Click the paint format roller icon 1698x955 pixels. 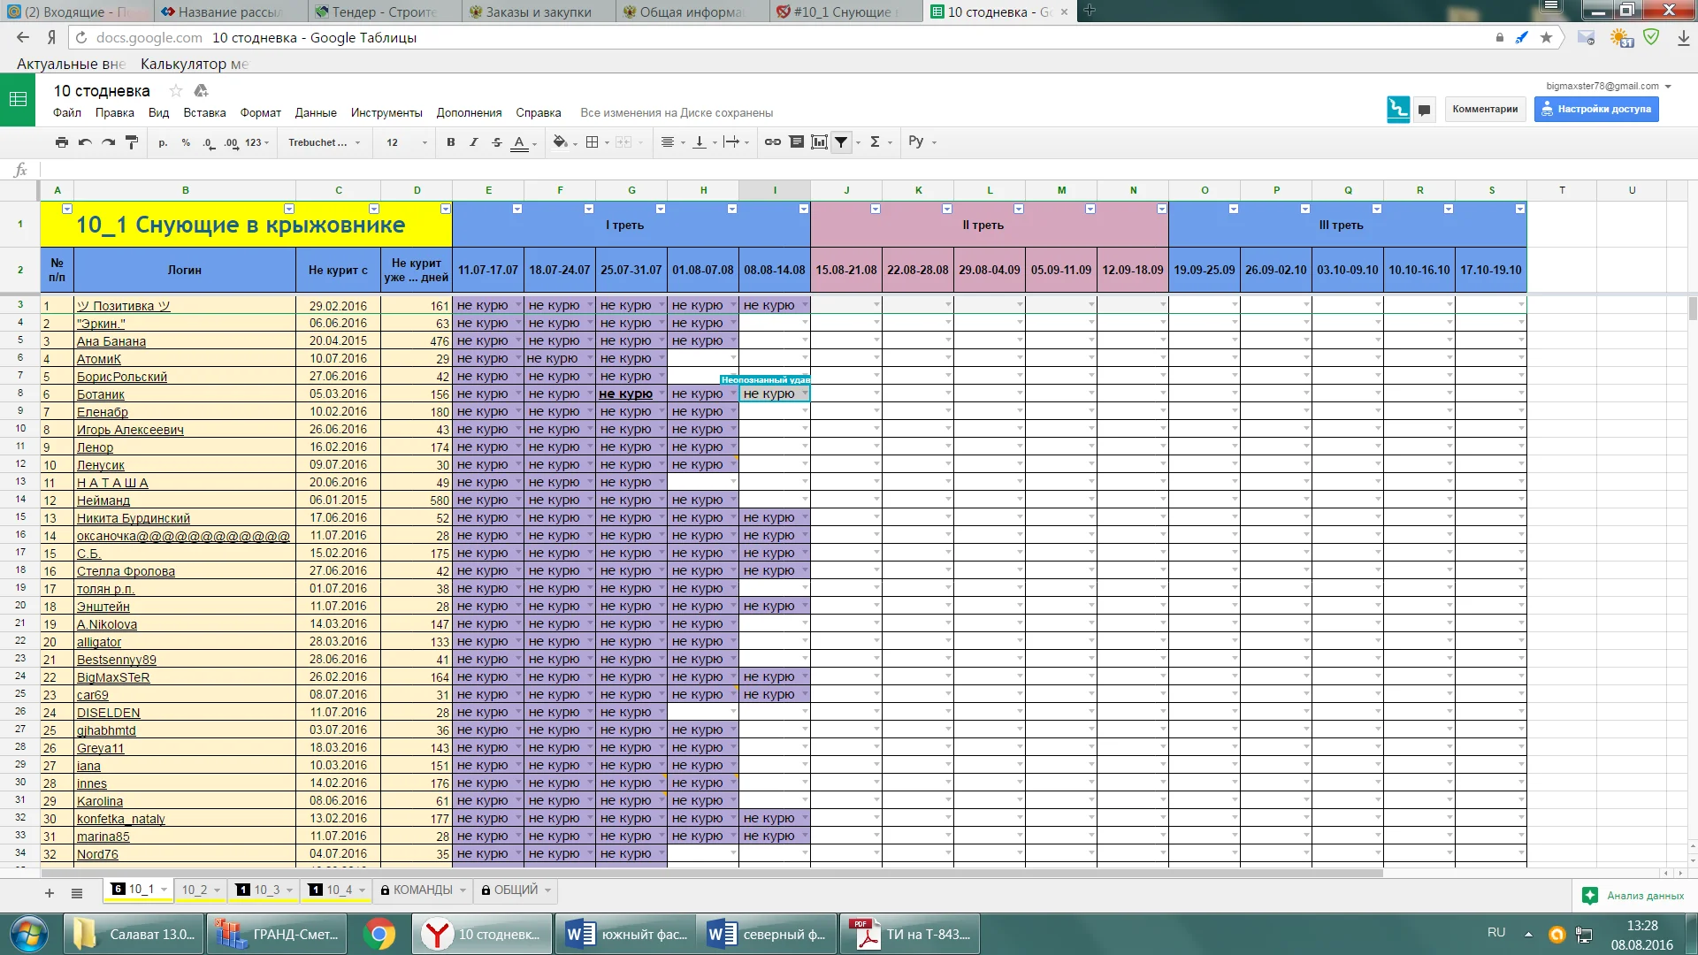point(132,142)
